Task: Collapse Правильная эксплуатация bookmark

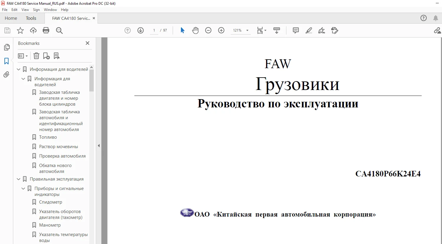Action: coord(19,179)
